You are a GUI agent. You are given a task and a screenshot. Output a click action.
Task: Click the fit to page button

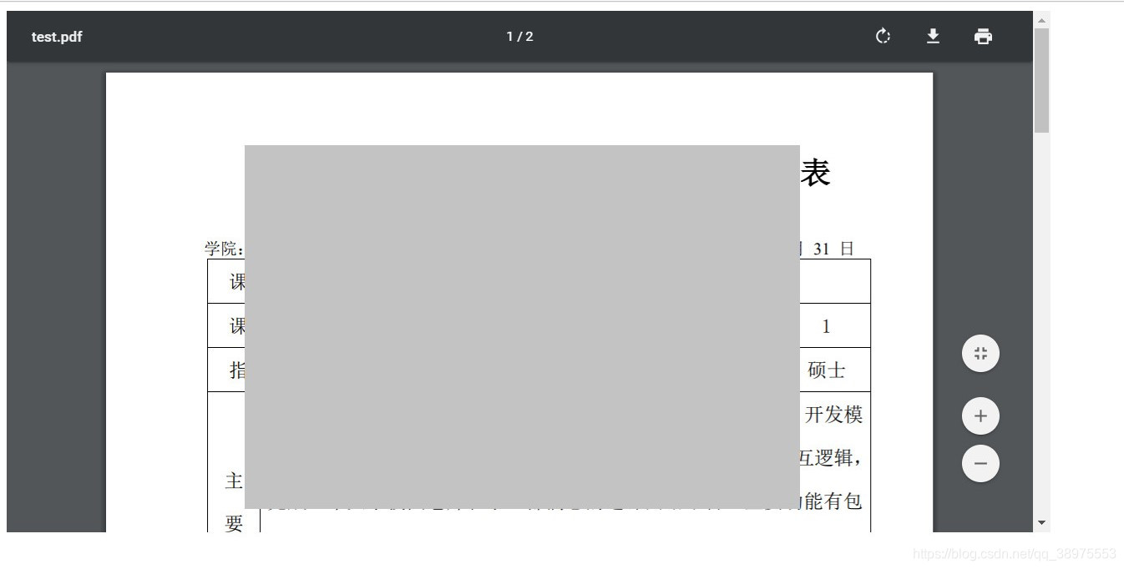click(x=980, y=353)
